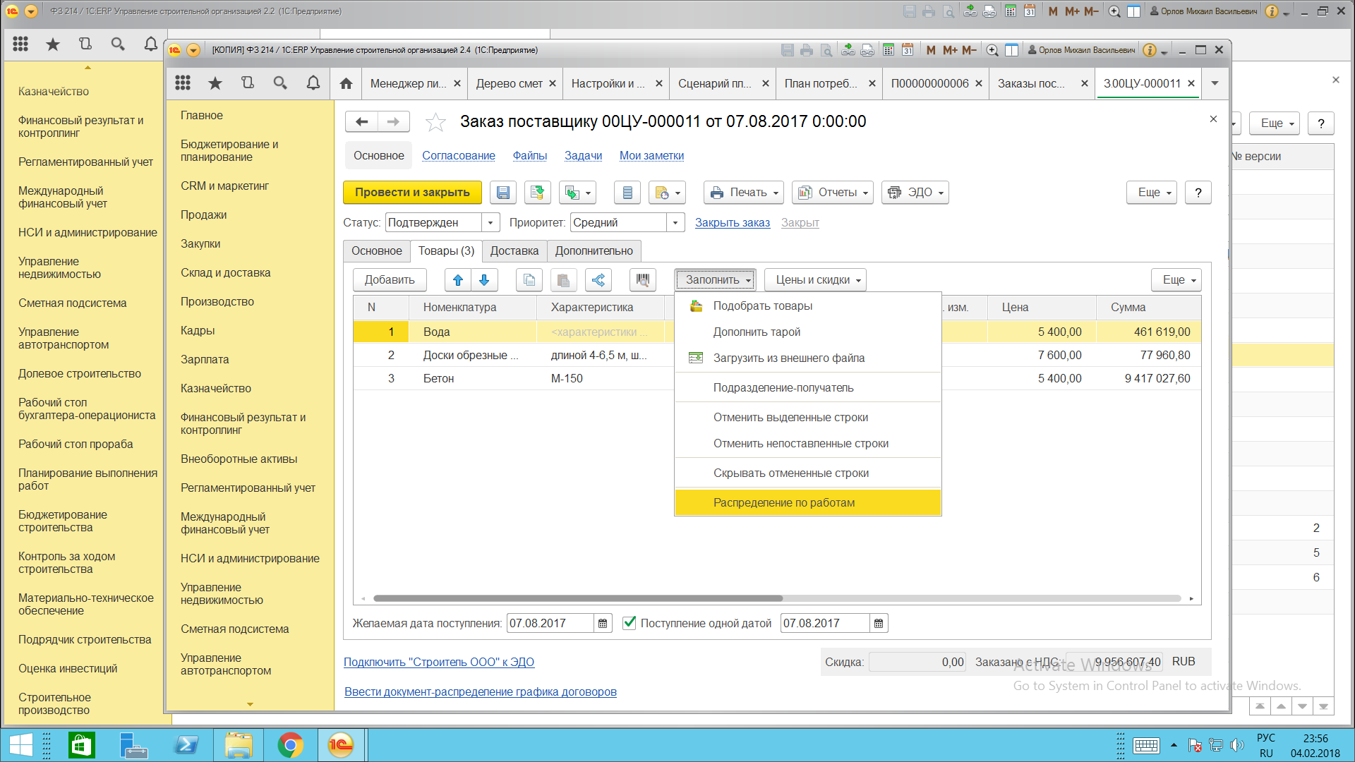This screenshot has height=762, width=1355.
Task: Move row down blue arrow
Action: click(x=484, y=280)
